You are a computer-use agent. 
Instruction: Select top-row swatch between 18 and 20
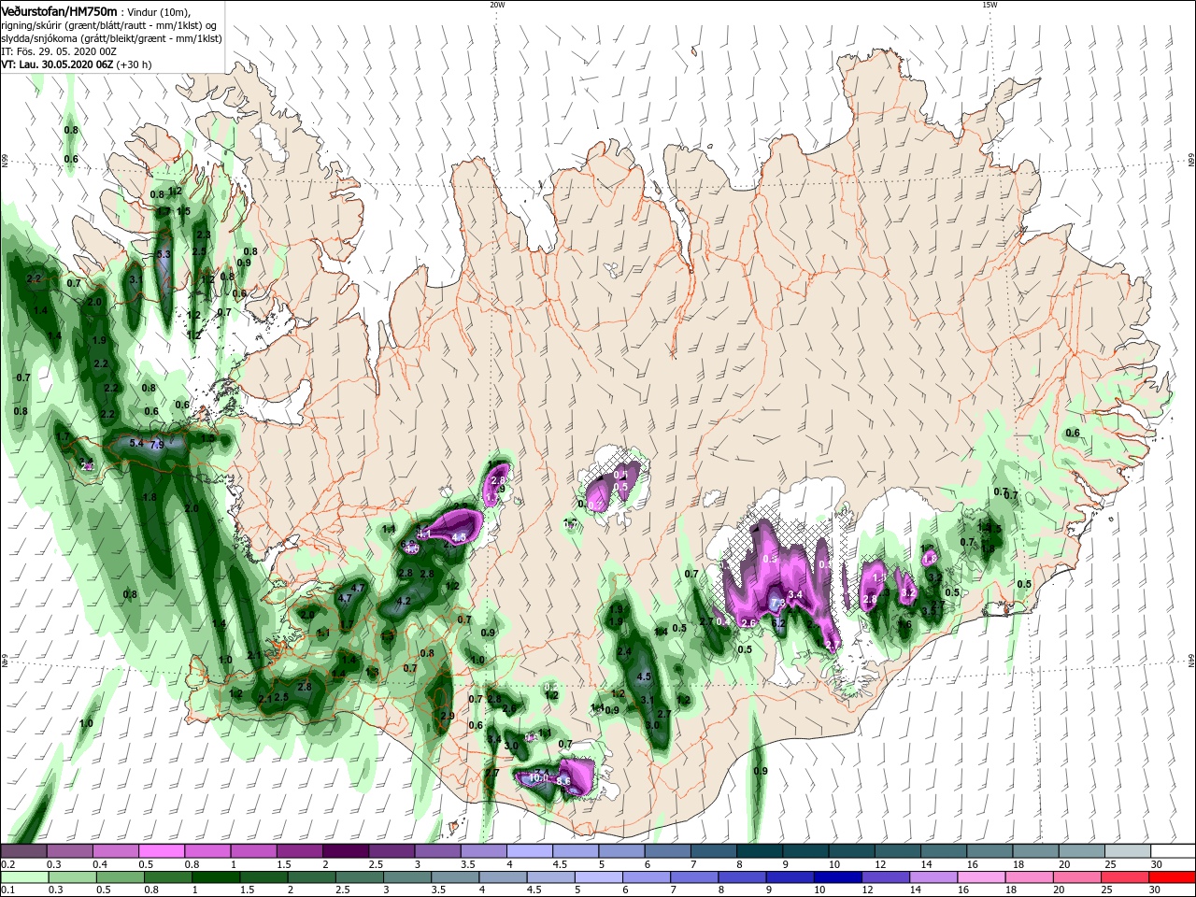pos(1034,851)
